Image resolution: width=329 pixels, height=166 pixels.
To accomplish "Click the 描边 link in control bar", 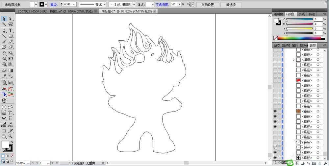I will [54, 4].
